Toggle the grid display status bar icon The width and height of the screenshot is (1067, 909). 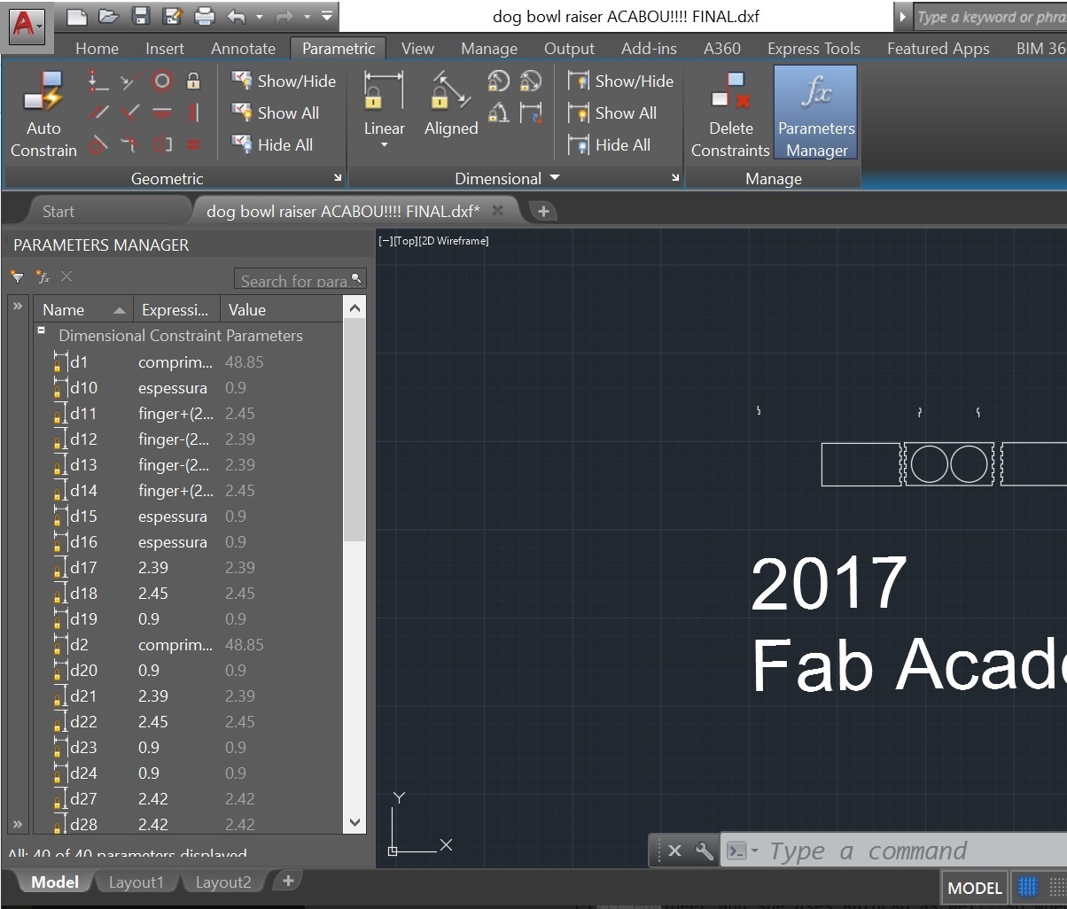coord(1028,887)
